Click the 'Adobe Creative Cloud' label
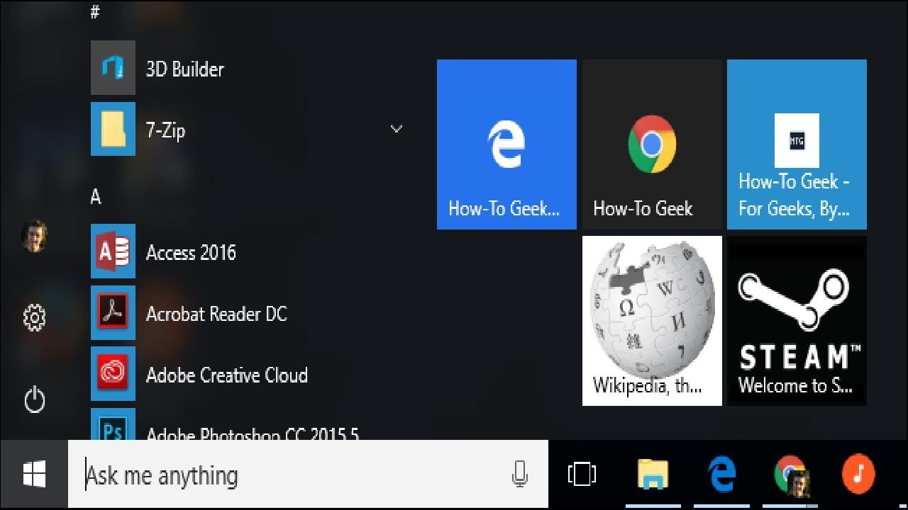The height and width of the screenshot is (510, 908). click(227, 375)
